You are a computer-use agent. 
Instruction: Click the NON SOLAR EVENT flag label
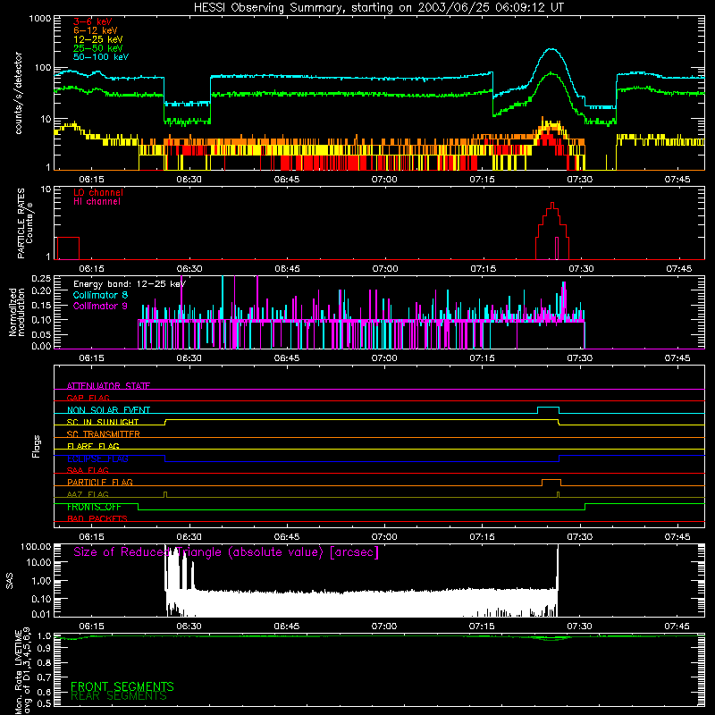coord(108,410)
